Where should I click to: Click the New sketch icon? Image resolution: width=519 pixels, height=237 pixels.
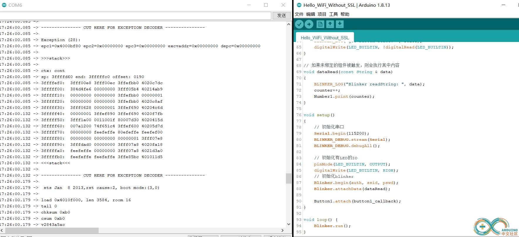coord(320,24)
